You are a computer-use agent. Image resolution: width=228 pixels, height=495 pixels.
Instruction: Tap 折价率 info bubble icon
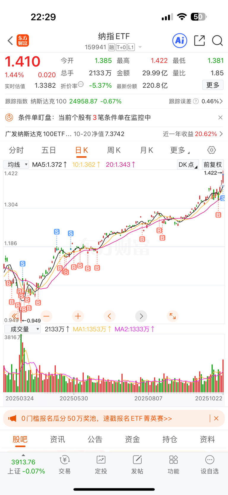(x=81, y=85)
